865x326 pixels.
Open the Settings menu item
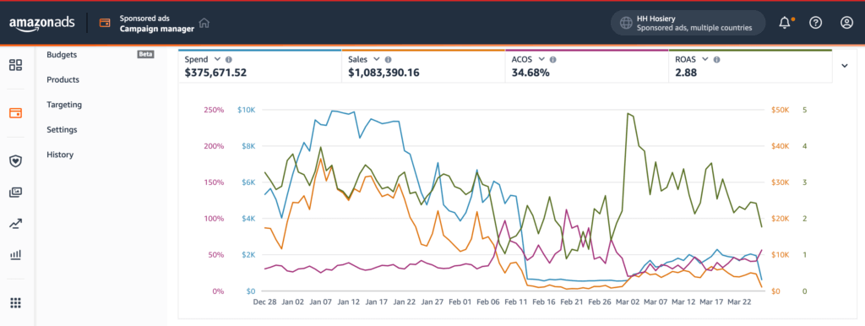[x=62, y=129]
